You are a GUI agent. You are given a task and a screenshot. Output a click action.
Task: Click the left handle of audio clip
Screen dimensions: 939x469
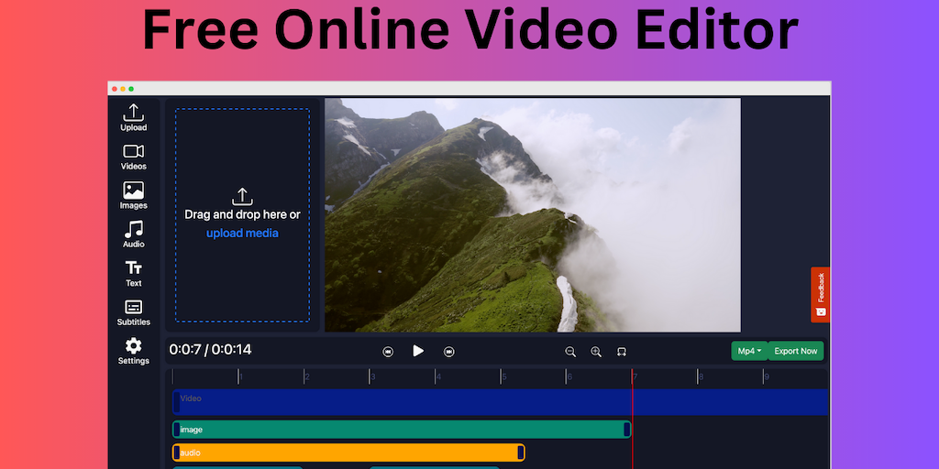click(x=177, y=453)
